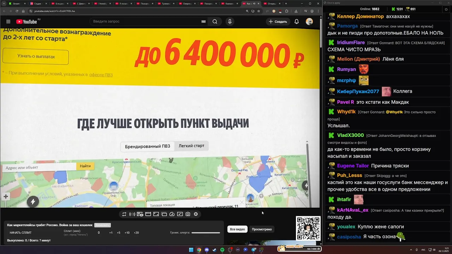Open Spotify from the taskbar
Image resolution: width=452 pixels, height=254 pixels.
pyautogui.click(x=222, y=250)
